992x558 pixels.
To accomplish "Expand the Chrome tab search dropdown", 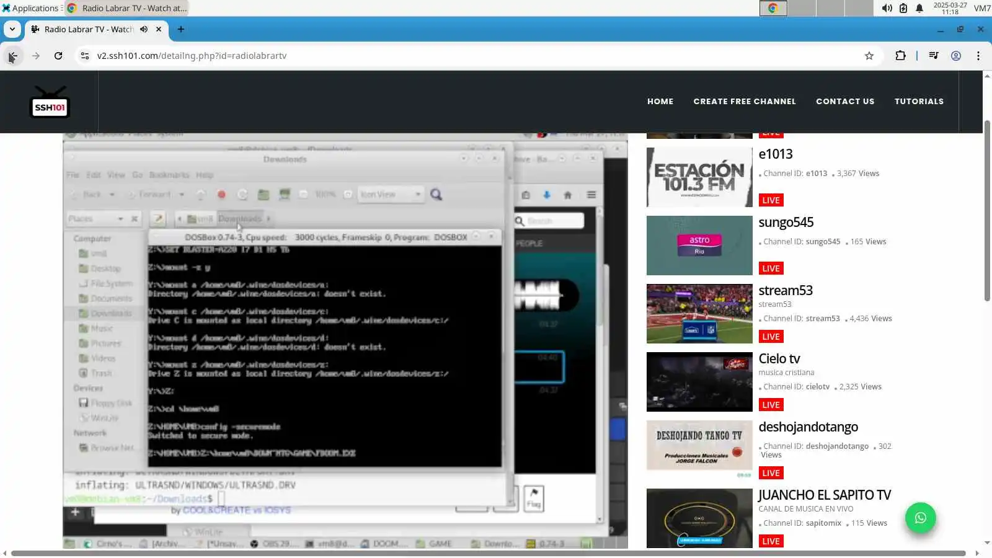I will [x=12, y=29].
